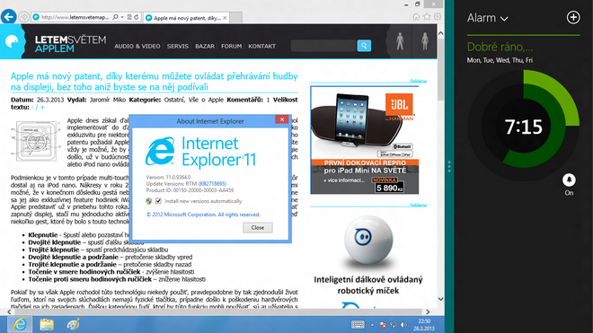Image resolution: width=593 pixels, height=333 pixels.
Task: Click the search magnifier in address bar
Action: [x=115, y=17]
